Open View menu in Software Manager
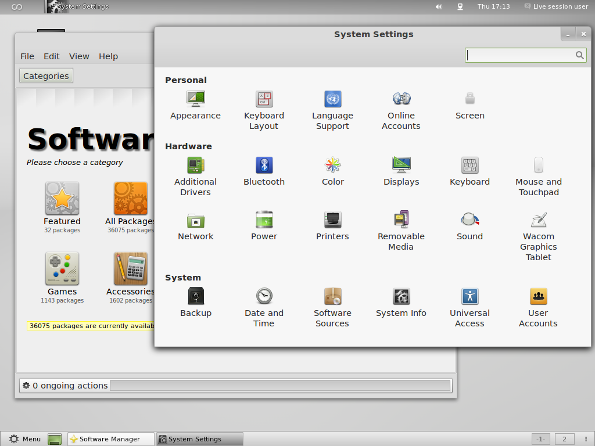 (x=79, y=56)
